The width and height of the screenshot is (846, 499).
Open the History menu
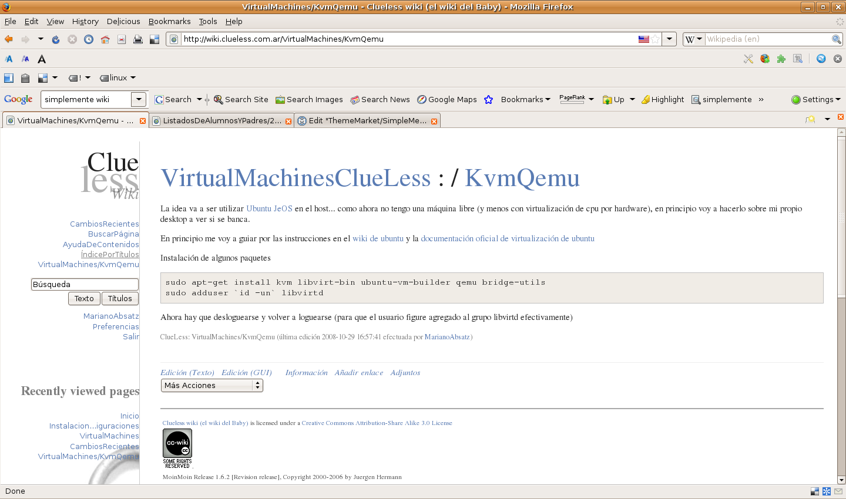pyautogui.click(x=85, y=21)
